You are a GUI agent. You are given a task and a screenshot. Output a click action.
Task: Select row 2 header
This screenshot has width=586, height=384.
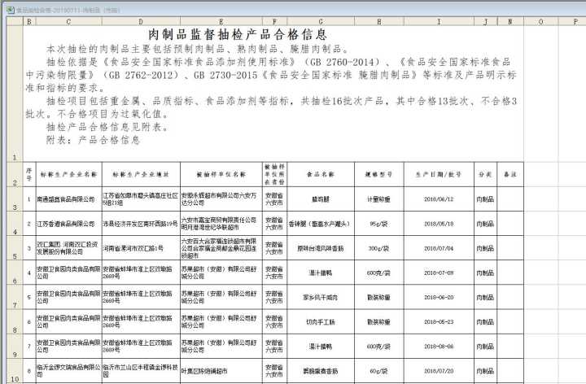15,174
